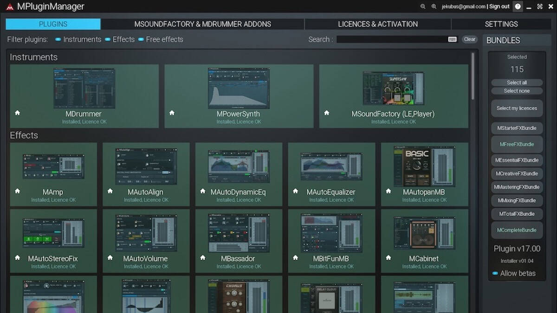Click the on-screen keyboard icon in search
The height and width of the screenshot is (313, 557).
[x=452, y=39]
